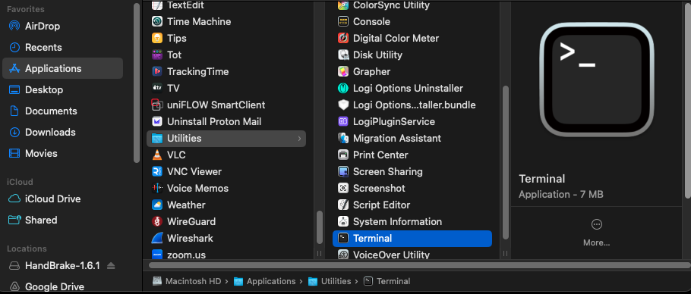Click the Google Drive icon in sidebar
Image resolution: width=691 pixels, height=294 pixels.
coord(14,286)
